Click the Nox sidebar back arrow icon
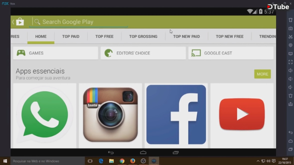Image resolution: width=294 pixels, height=165 pixels. point(290,132)
